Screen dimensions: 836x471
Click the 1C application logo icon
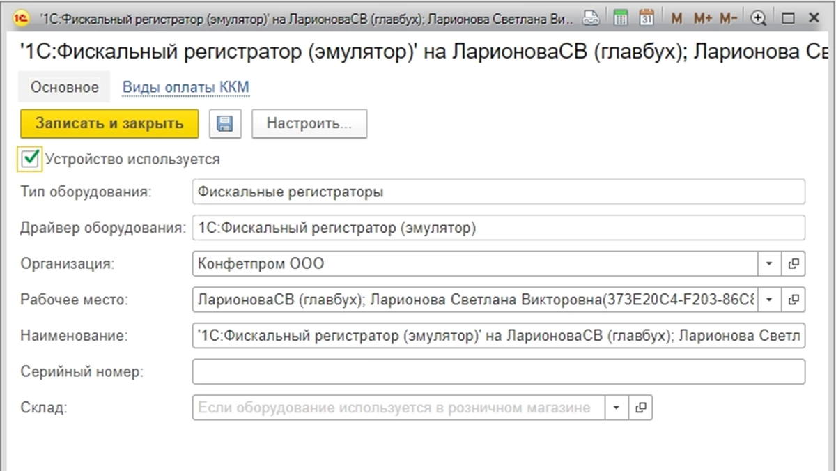coord(21,19)
